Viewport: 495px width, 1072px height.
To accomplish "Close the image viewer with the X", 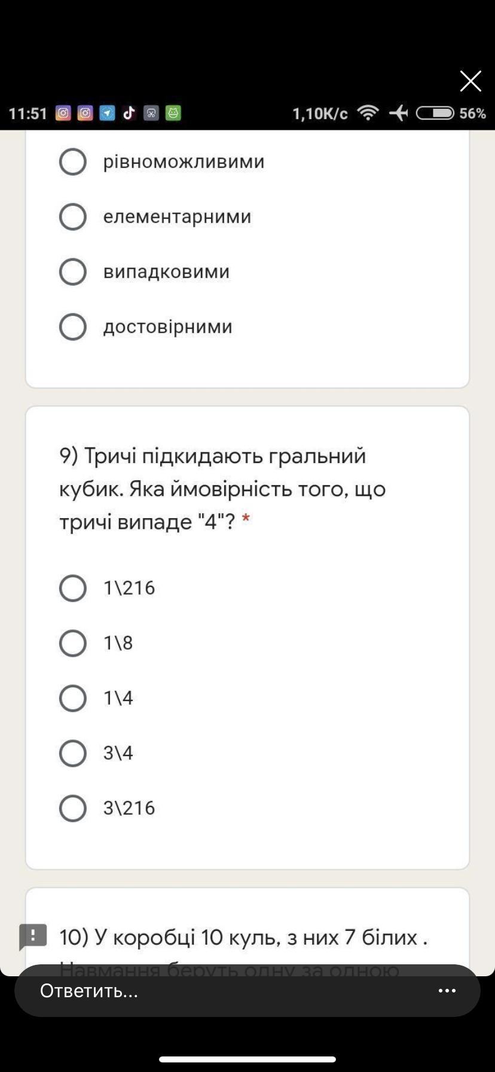I will 470,81.
